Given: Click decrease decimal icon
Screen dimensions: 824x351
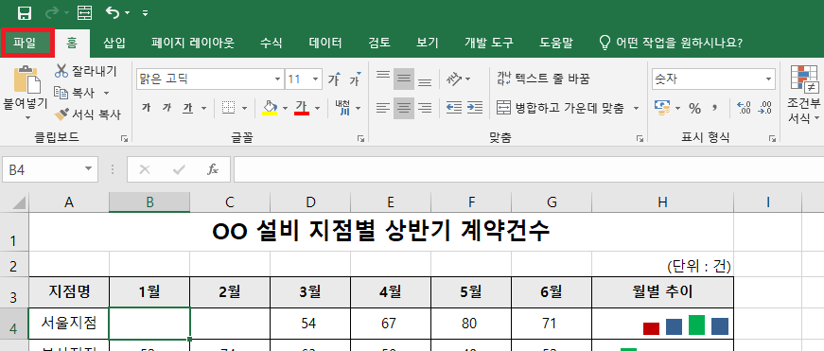Looking at the screenshot, I should (x=764, y=108).
